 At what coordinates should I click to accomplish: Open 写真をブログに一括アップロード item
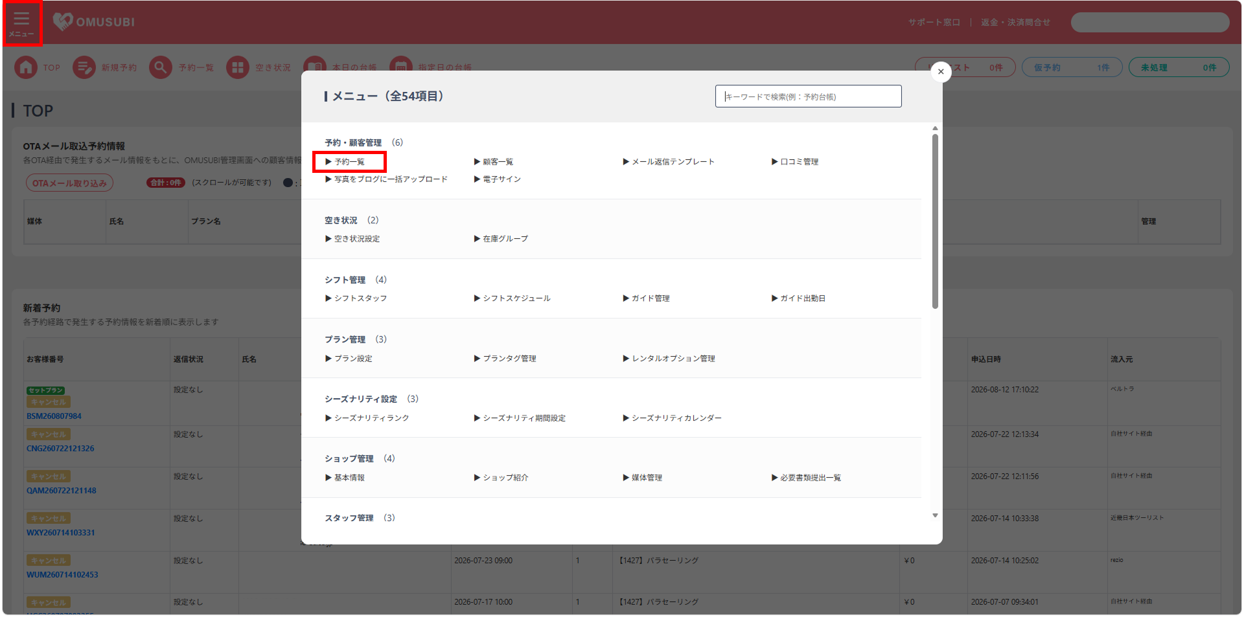point(386,179)
